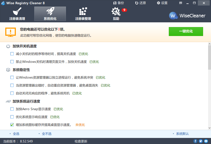Click the 您的电脑还可以优化以下3项 headline
The width and height of the screenshot is (211, 144).
pyautogui.click(x=42, y=29)
